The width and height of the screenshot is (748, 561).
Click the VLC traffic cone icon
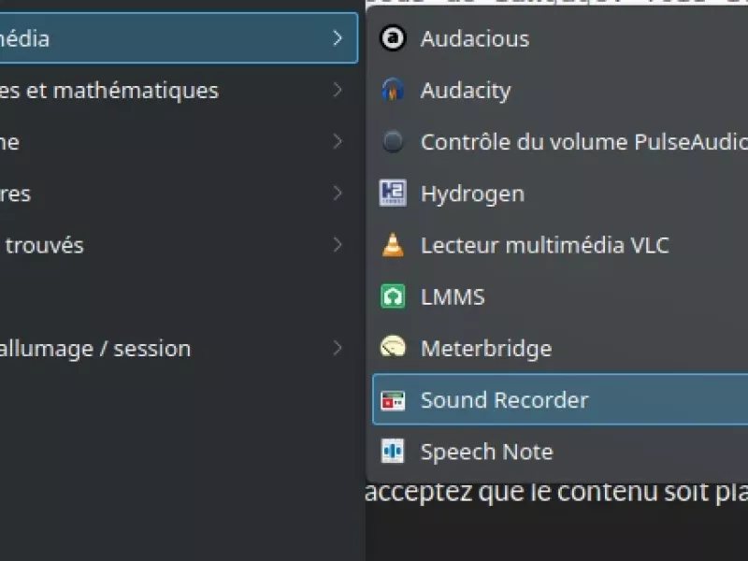pos(393,245)
